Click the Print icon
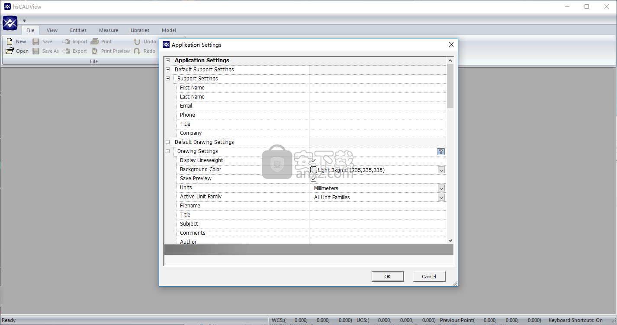The width and height of the screenshot is (617, 325). 95,41
